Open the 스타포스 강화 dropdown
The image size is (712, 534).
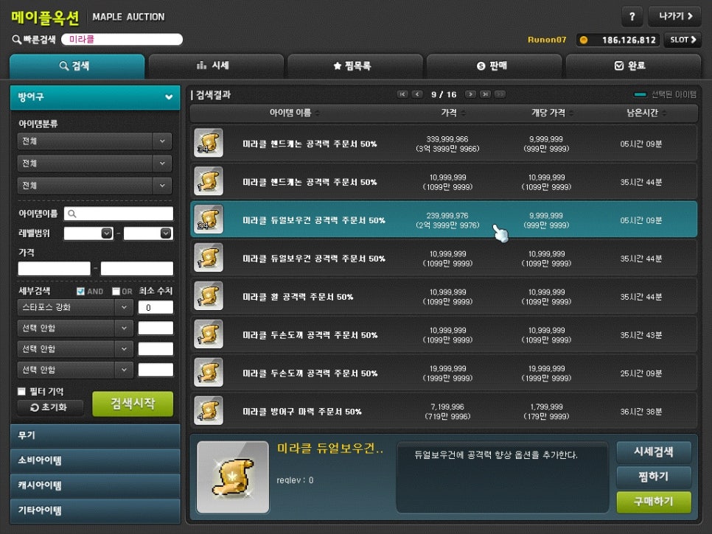pos(75,307)
